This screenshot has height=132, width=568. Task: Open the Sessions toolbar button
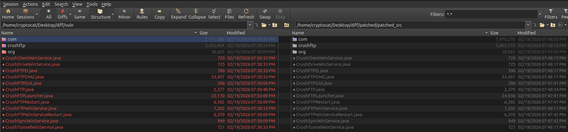point(25,14)
